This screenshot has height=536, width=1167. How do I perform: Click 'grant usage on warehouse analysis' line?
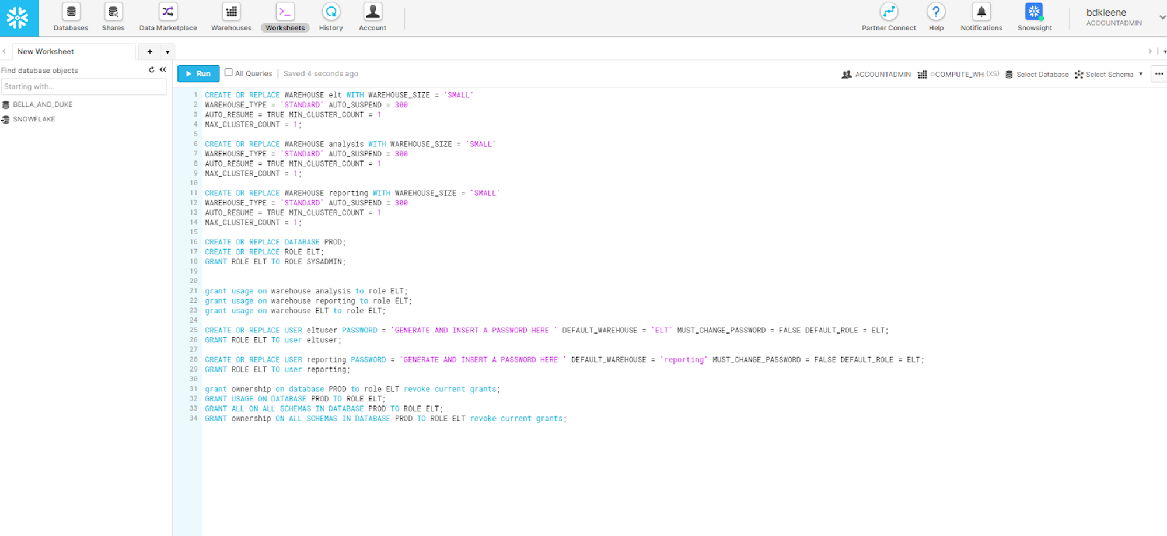306,291
